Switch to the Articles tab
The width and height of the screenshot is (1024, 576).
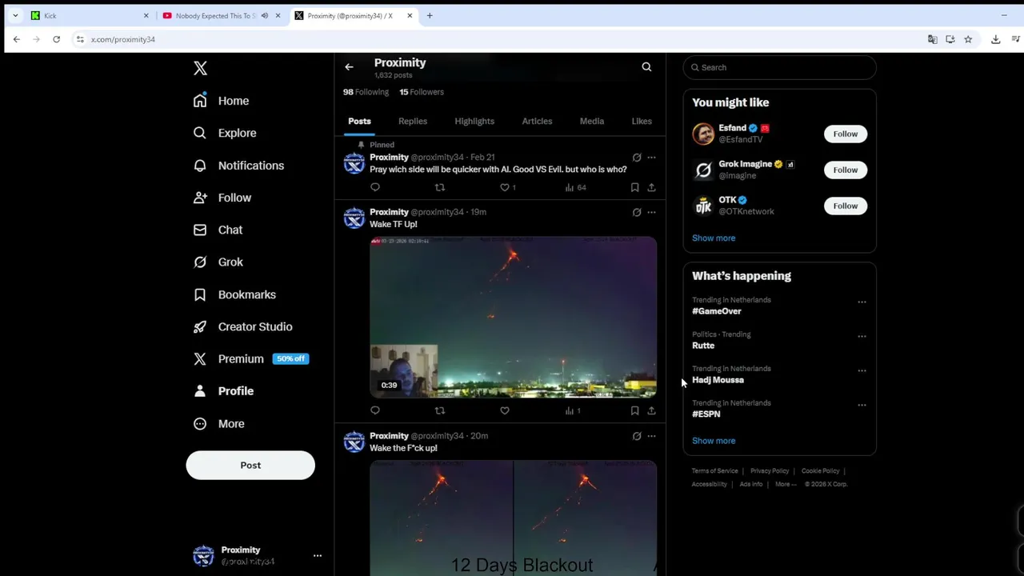pos(537,121)
